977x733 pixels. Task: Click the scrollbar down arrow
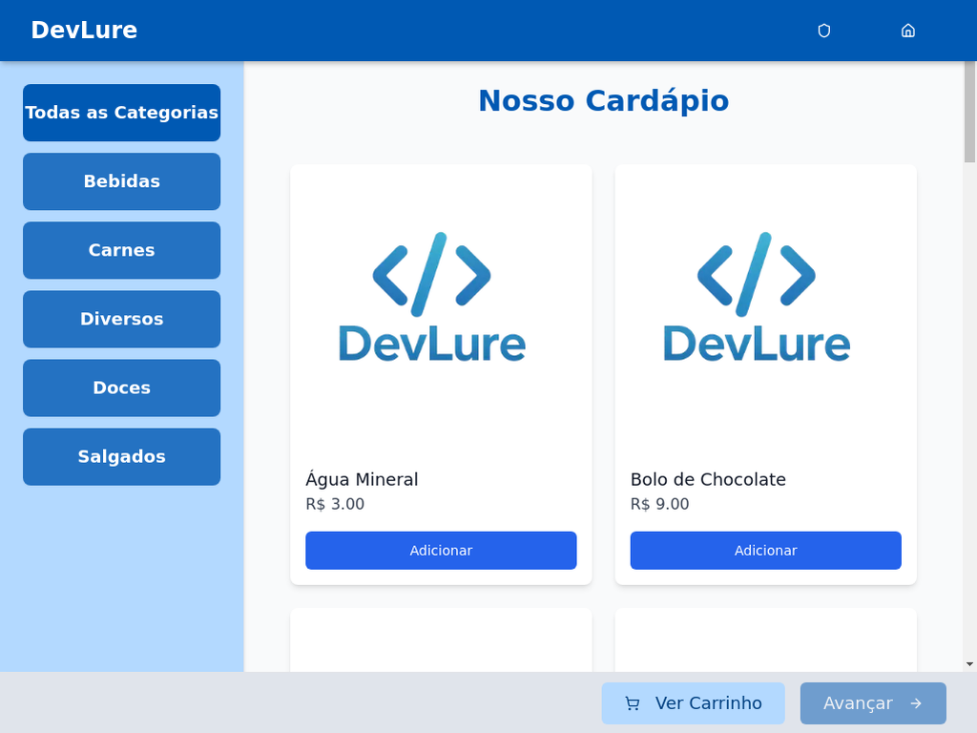tap(969, 664)
